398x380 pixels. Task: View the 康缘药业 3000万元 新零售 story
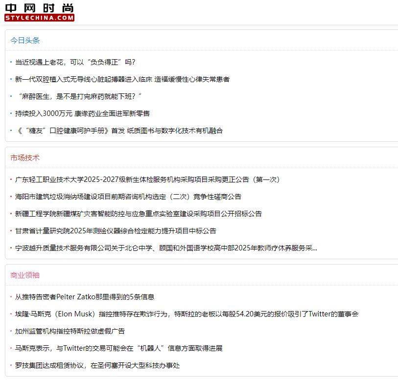click(82, 113)
